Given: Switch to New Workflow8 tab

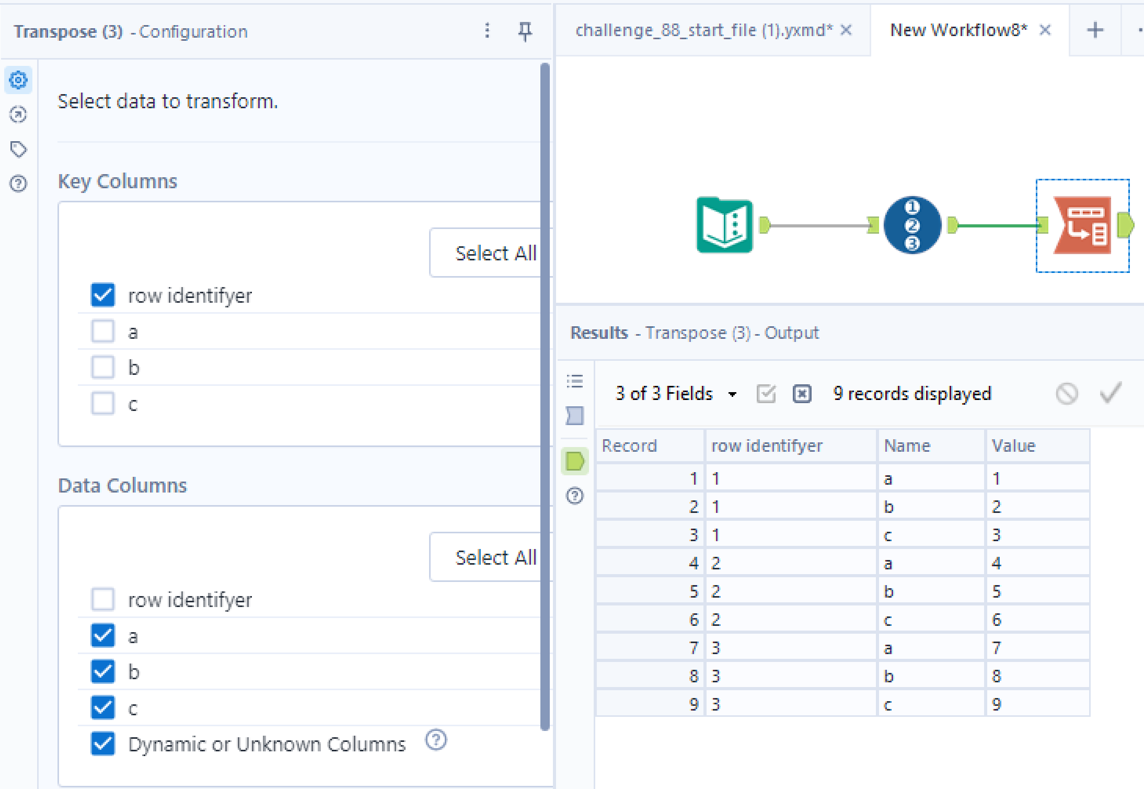Looking at the screenshot, I should point(958,30).
